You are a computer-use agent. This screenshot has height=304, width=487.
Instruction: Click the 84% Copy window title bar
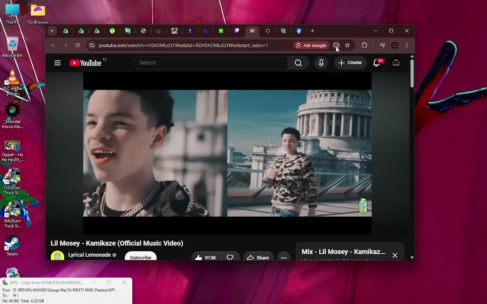click(x=47, y=282)
